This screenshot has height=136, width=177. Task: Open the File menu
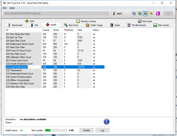pos(5,8)
